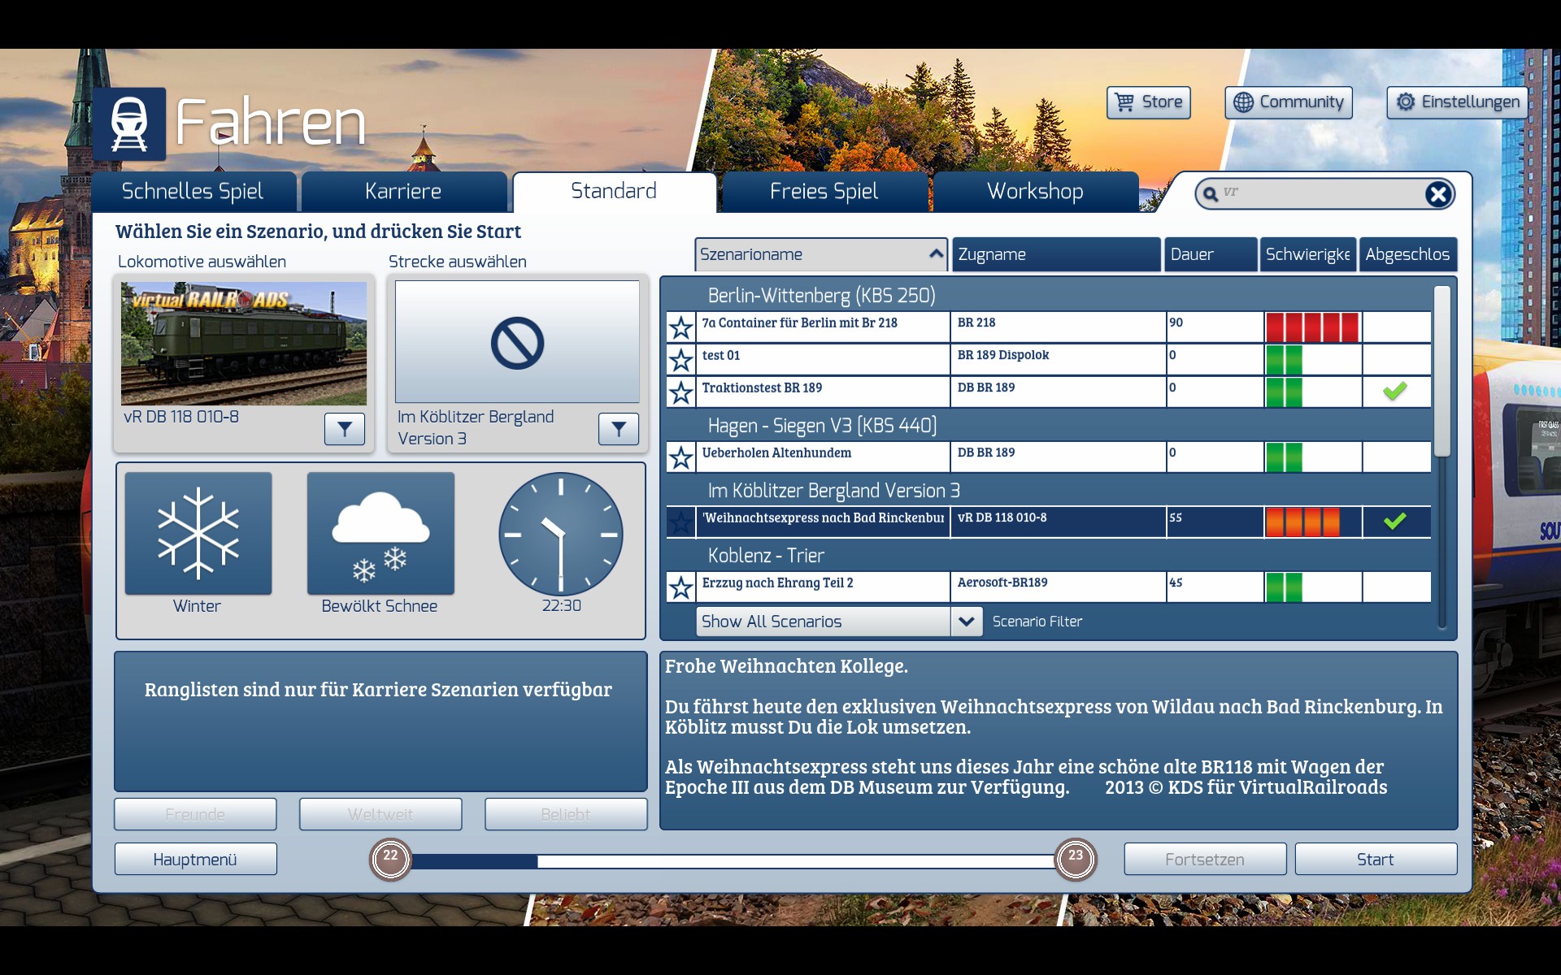
Task: Click the Bewölkt Schnee weather icon
Action: coord(380,534)
